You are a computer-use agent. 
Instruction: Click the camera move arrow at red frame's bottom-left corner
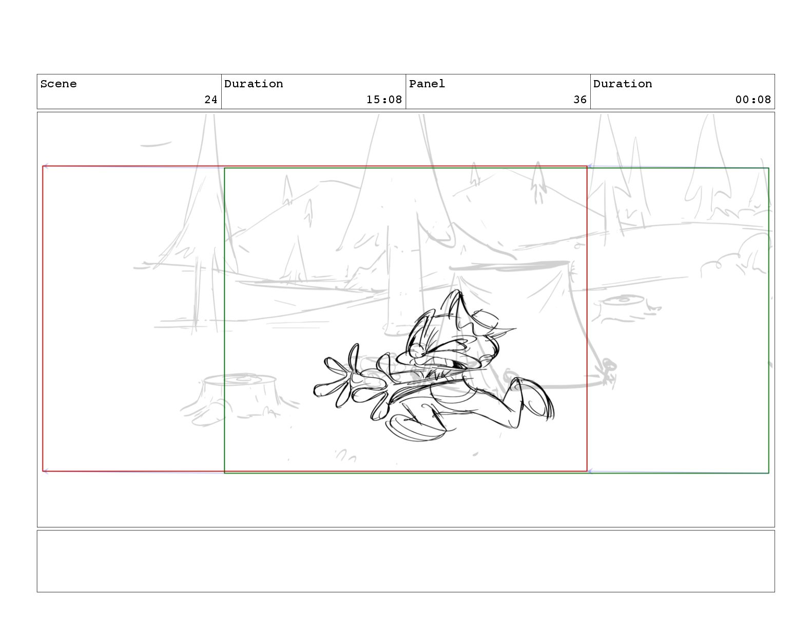(x=46, y=471)
